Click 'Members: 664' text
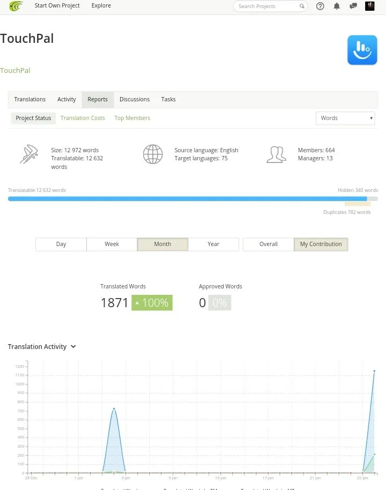Image resolution: width=386 pixels, height=490 pixels. [x=316, y=150]
